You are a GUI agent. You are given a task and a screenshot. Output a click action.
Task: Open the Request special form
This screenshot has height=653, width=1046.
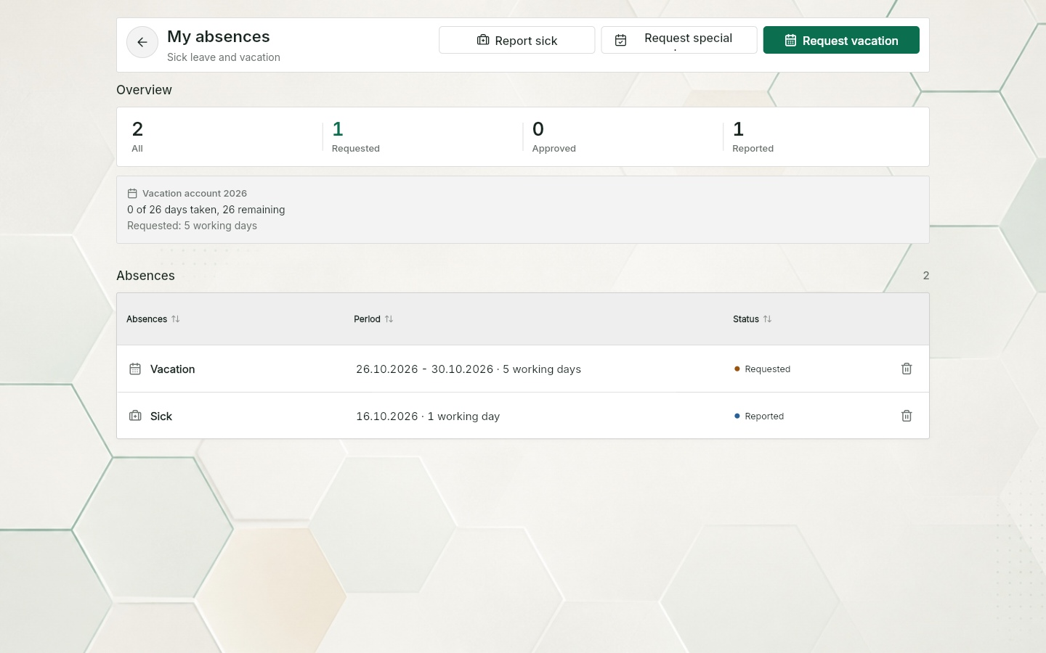(x=679, y=40)
